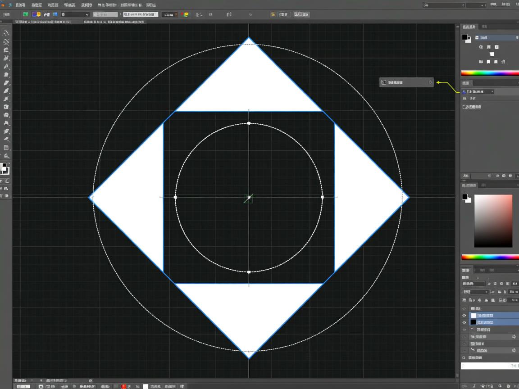Viewport: 519px width, 389px height.
Task: Click the foreground/background color squares in the toolbox
Action: [x=5, y=169]
